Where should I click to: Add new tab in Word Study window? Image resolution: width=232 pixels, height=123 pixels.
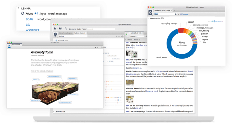[x=174, y=11]
